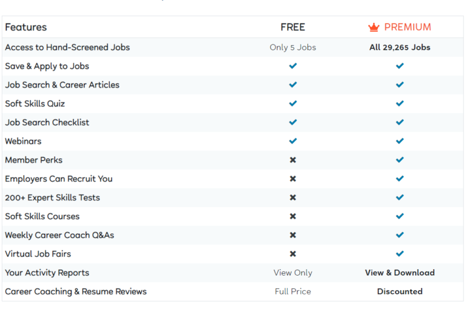Click the 'Your Activity Reports' feature label
This screenshot has height=309, width=470.
click(x=47, y=273)
